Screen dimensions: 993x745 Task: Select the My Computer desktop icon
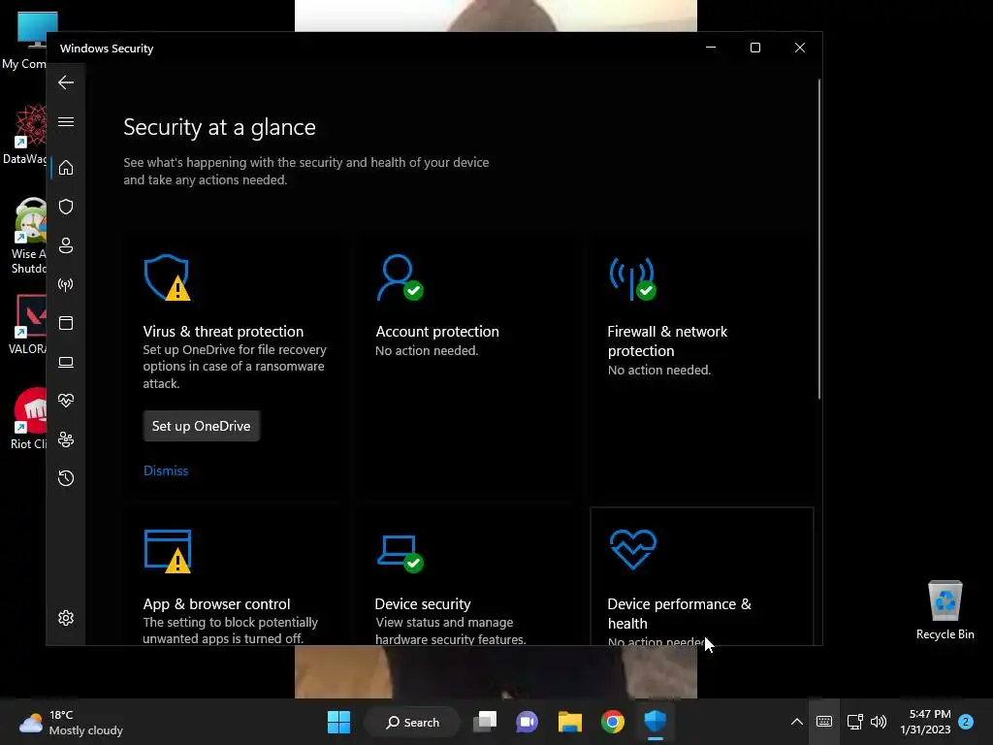point(25,39)
